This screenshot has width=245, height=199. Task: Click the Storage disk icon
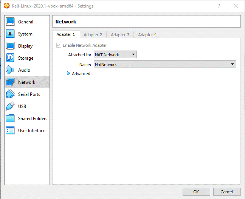[x=11, y=58]
